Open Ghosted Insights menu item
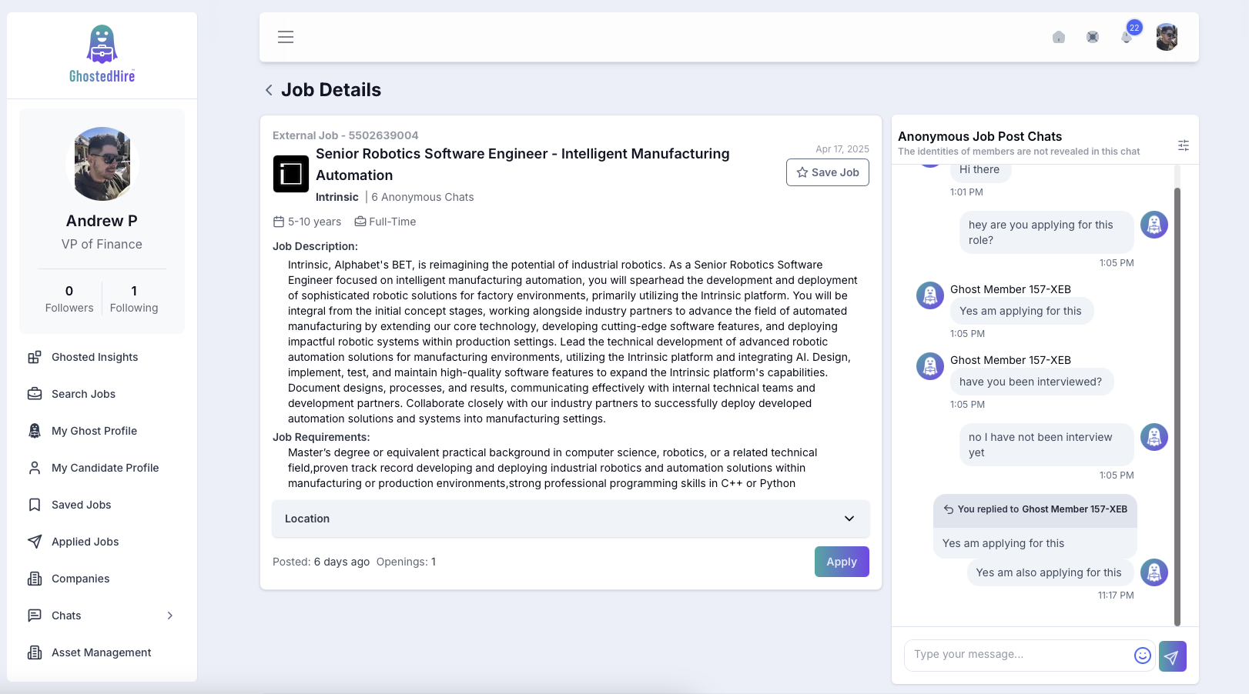This screenshot has width=1249, height=694. 102,357
